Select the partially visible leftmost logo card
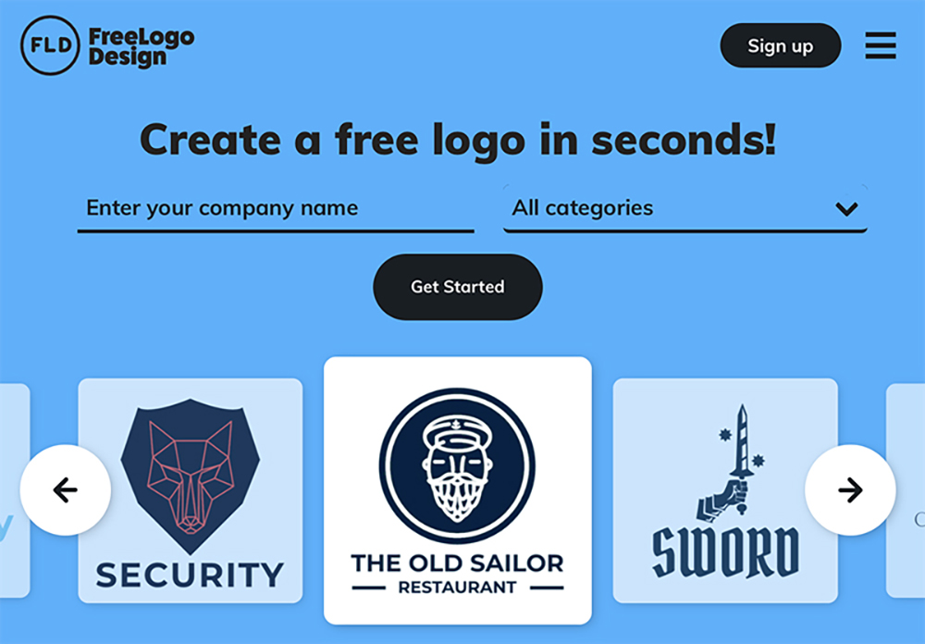The image size is (925, 644). pos(13,490)
